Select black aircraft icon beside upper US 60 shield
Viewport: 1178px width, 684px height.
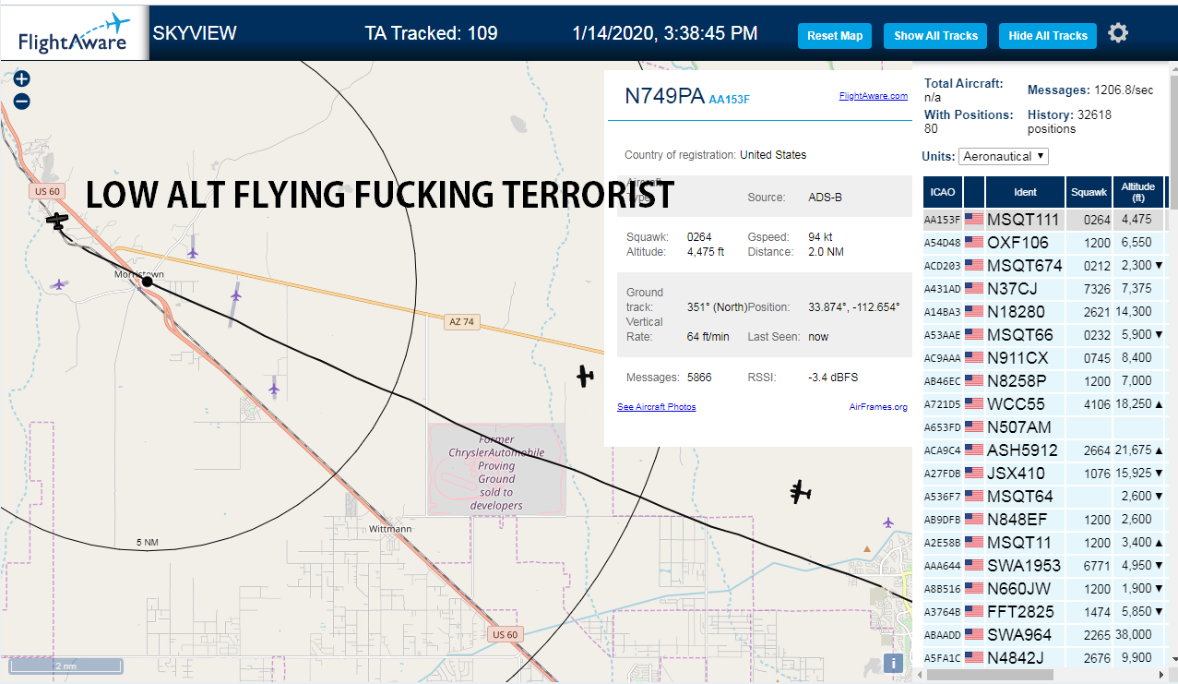coord(58,221)
